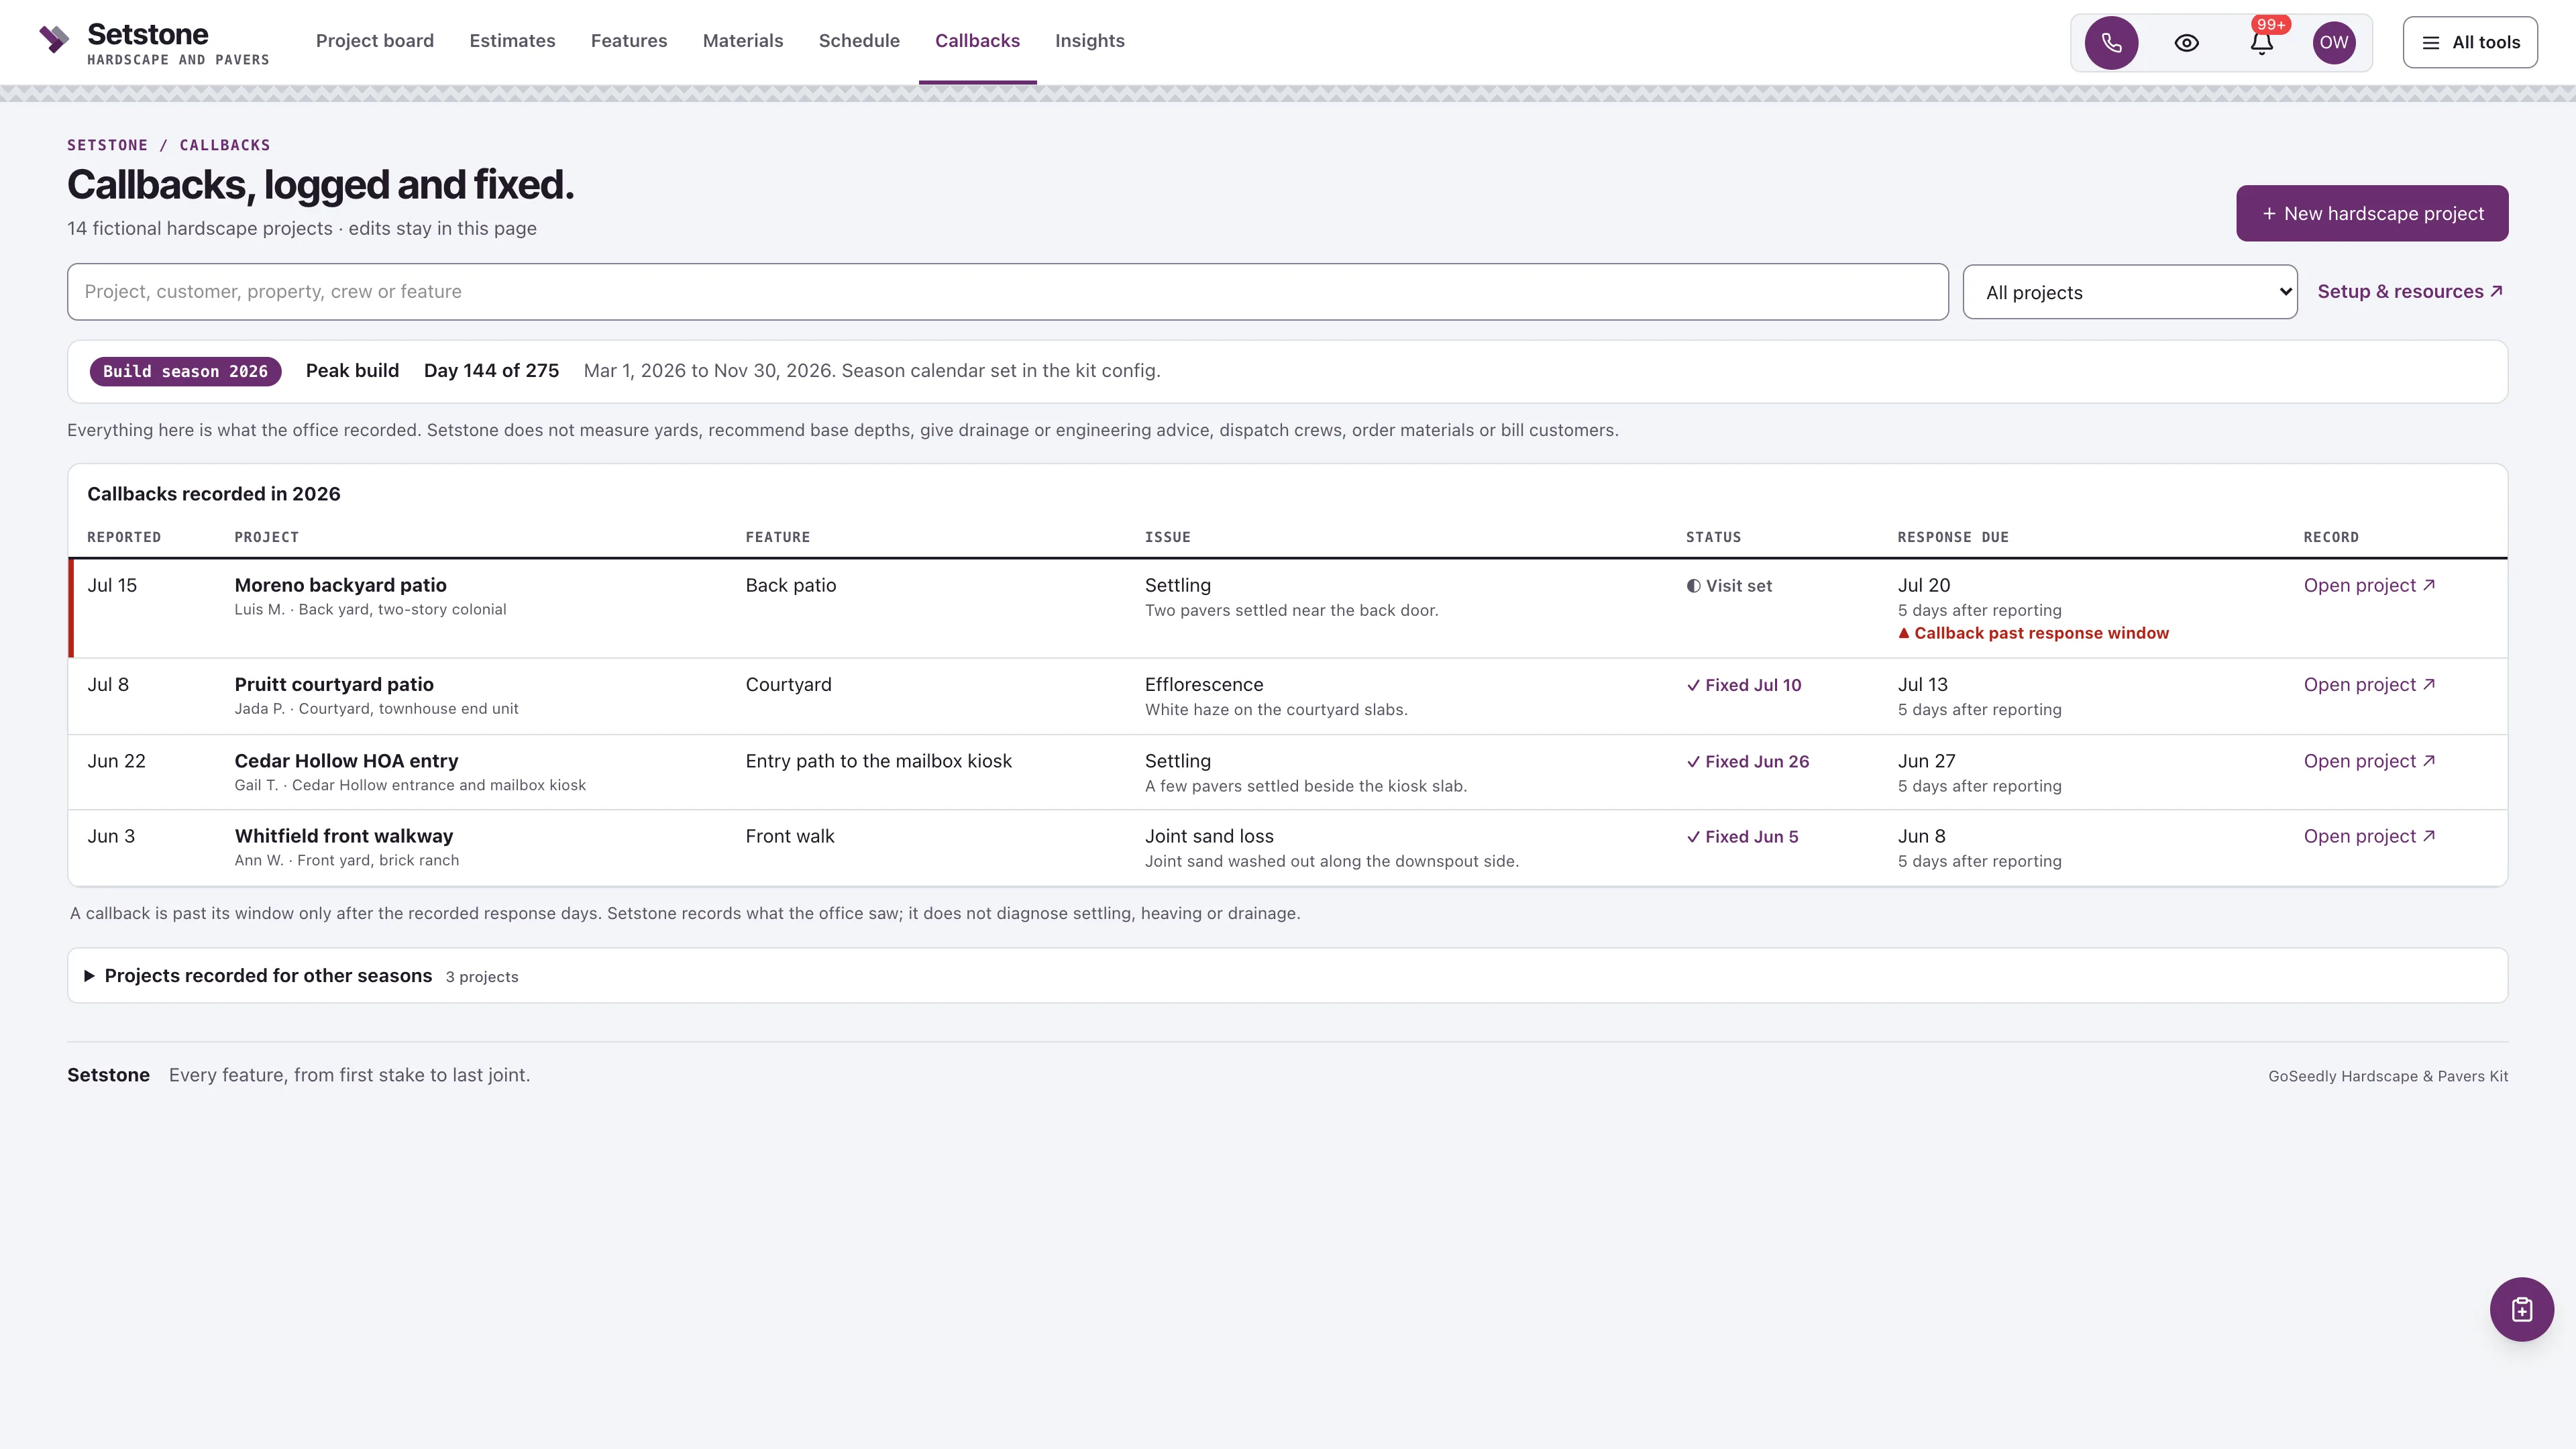Go to the Project board tab

(375, 41)
